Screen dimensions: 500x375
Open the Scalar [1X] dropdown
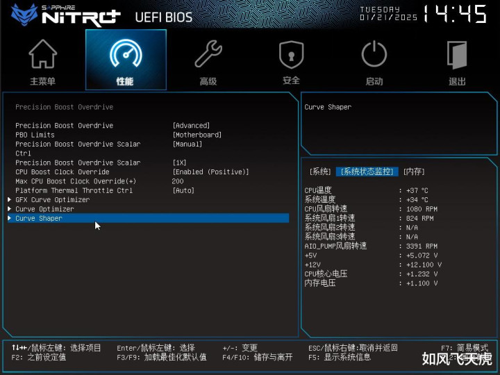pyautogui.click(x=179, y=162)
